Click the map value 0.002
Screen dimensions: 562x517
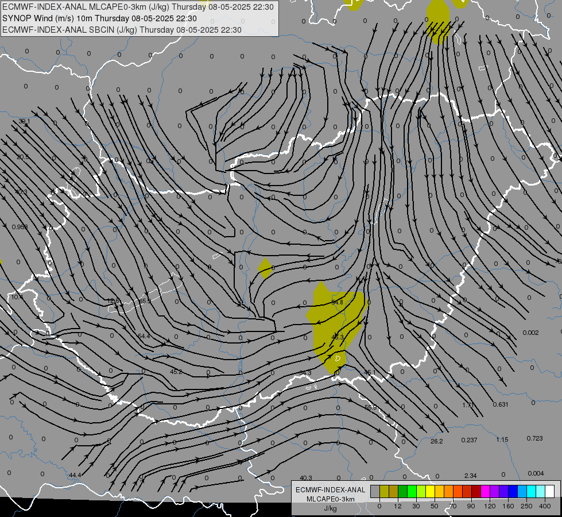pyautogui.click(x=530, y=333)
